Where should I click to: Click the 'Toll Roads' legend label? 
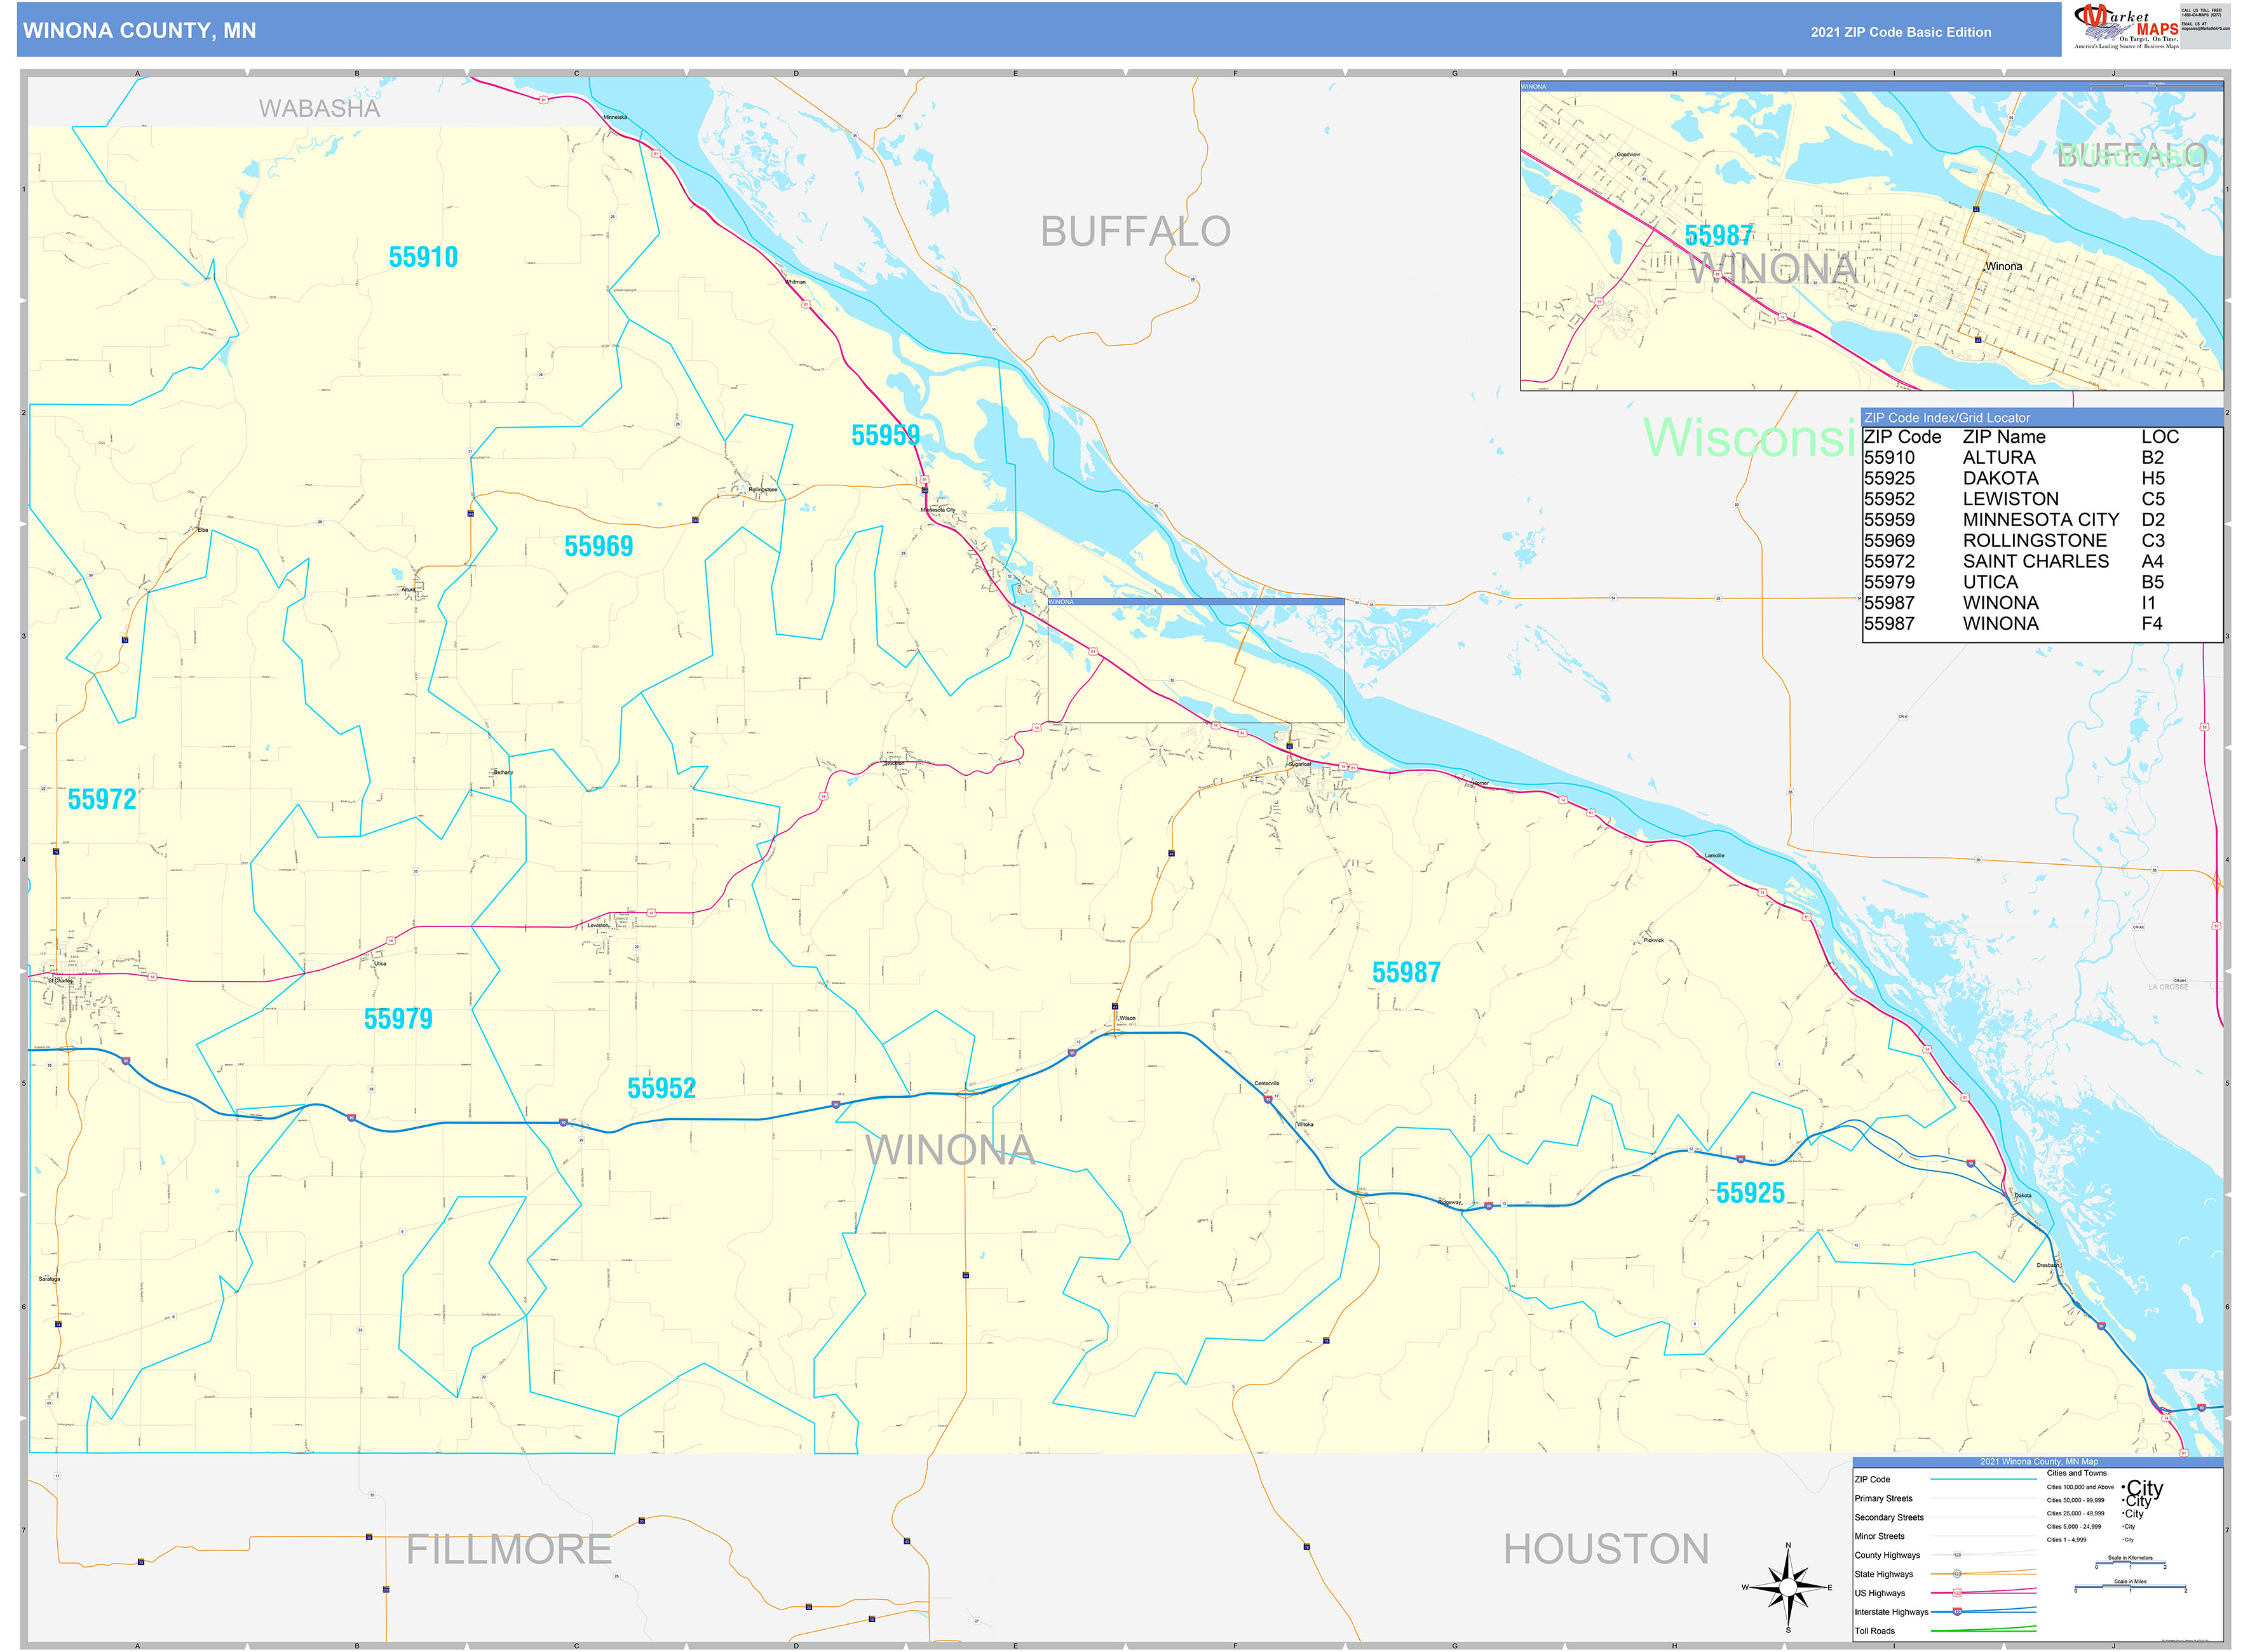(x=1875, y=1631)
